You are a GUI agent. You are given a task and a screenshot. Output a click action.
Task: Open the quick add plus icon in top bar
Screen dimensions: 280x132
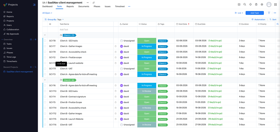point(239,5)
